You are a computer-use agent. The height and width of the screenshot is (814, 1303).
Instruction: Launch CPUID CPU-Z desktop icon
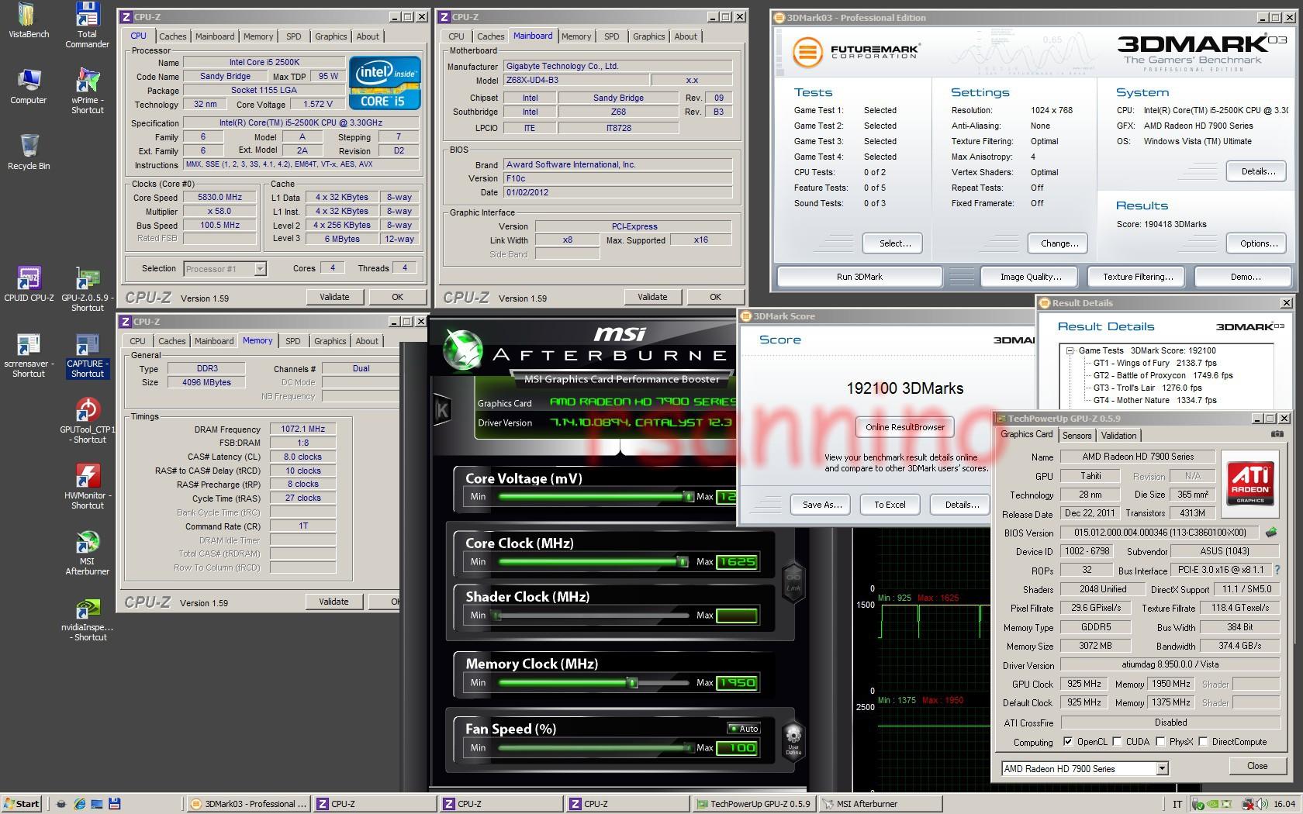click(29, 284)
